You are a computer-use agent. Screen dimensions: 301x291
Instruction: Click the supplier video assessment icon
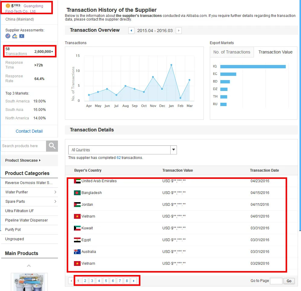click(x=22, y=36)
